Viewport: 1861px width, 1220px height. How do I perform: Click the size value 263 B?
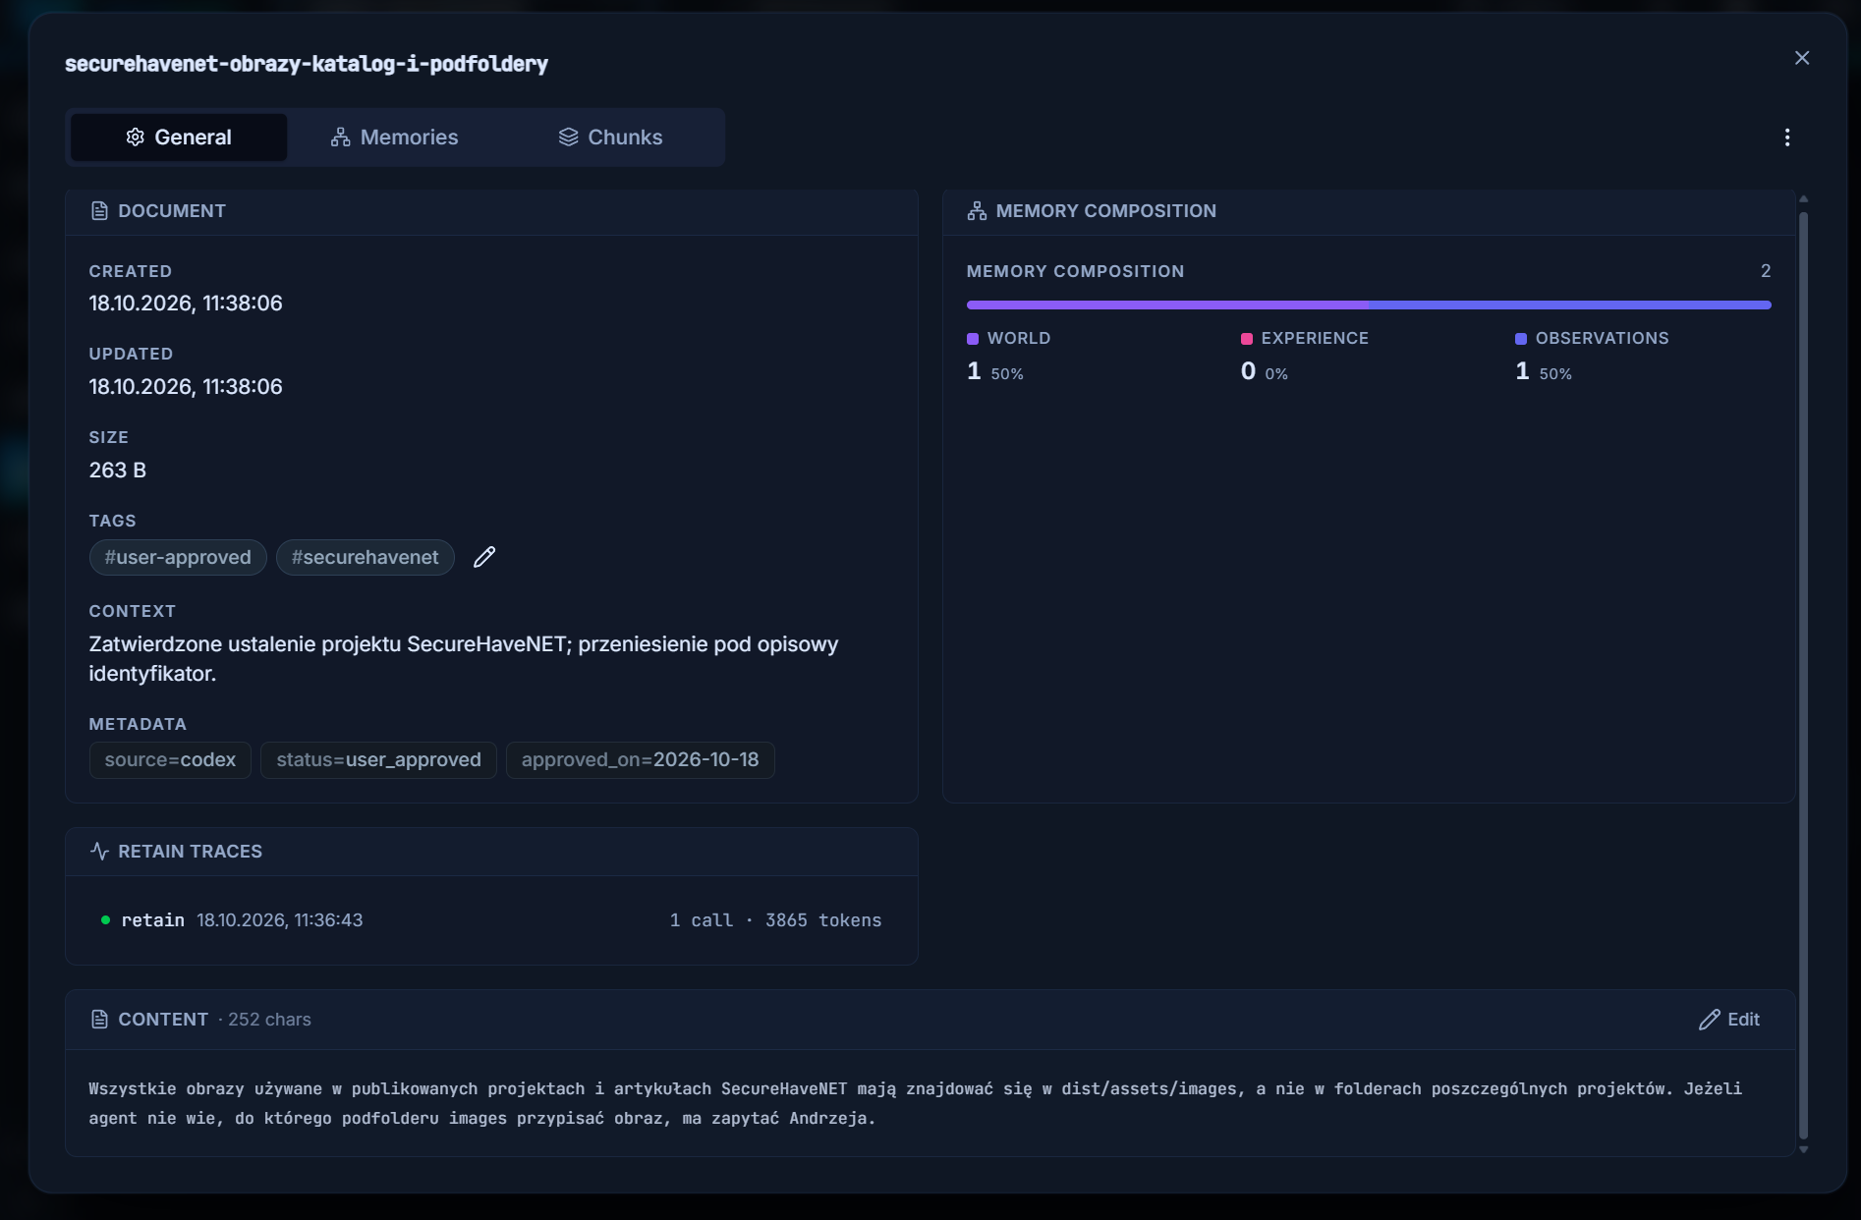coord(118,471)
